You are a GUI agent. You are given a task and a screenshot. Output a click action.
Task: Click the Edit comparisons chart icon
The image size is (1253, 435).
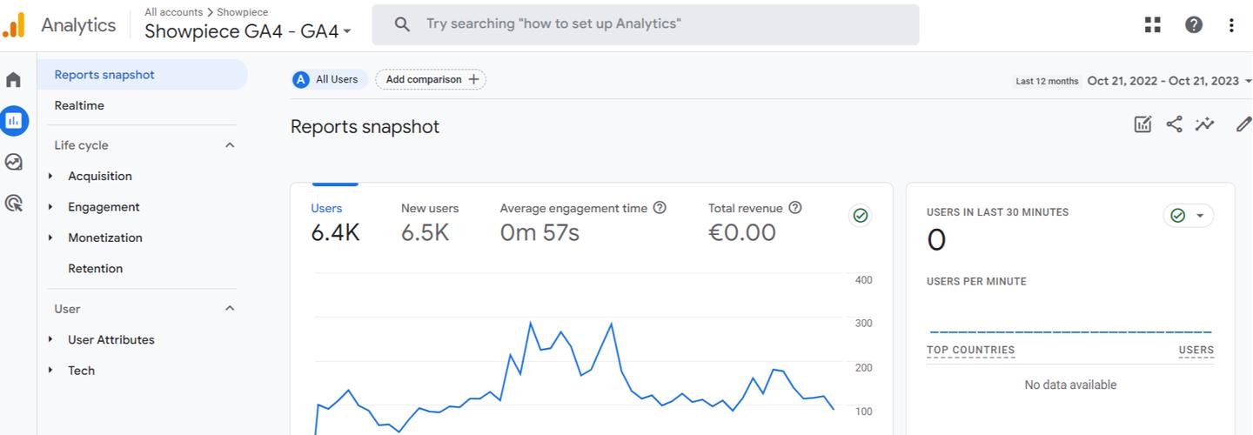coord(1142,124)
